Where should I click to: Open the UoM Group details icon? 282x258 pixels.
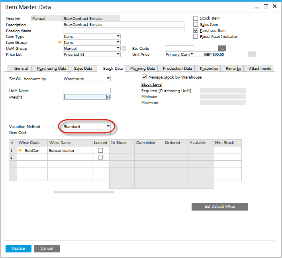[124, 49]
